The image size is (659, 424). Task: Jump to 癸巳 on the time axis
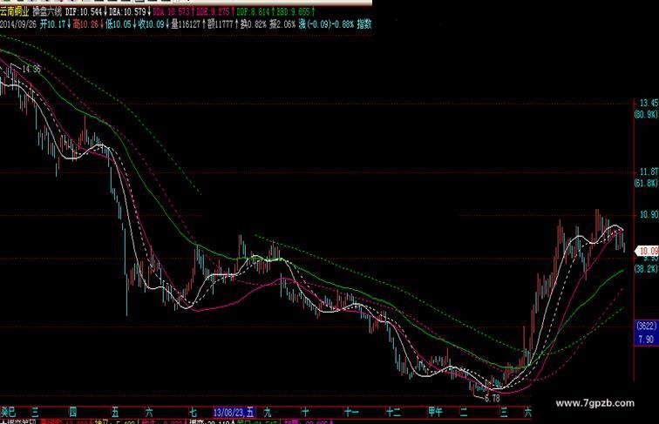point(8,412)
